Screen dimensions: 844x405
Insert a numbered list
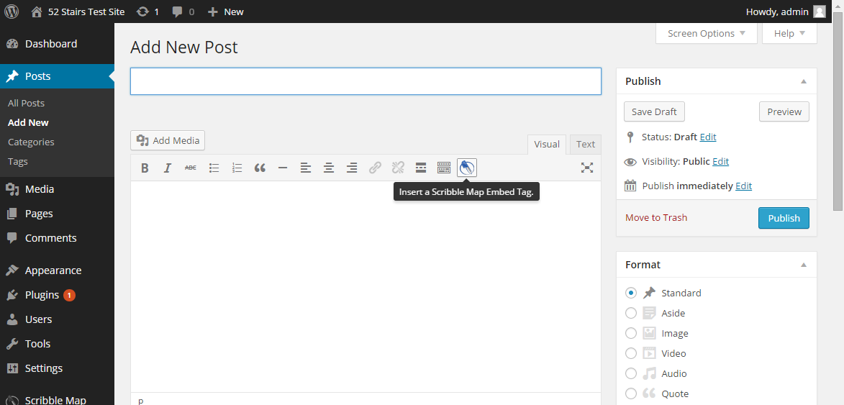[237, 168]
